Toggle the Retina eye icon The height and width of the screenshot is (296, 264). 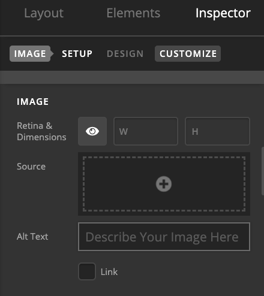[92, 131]
